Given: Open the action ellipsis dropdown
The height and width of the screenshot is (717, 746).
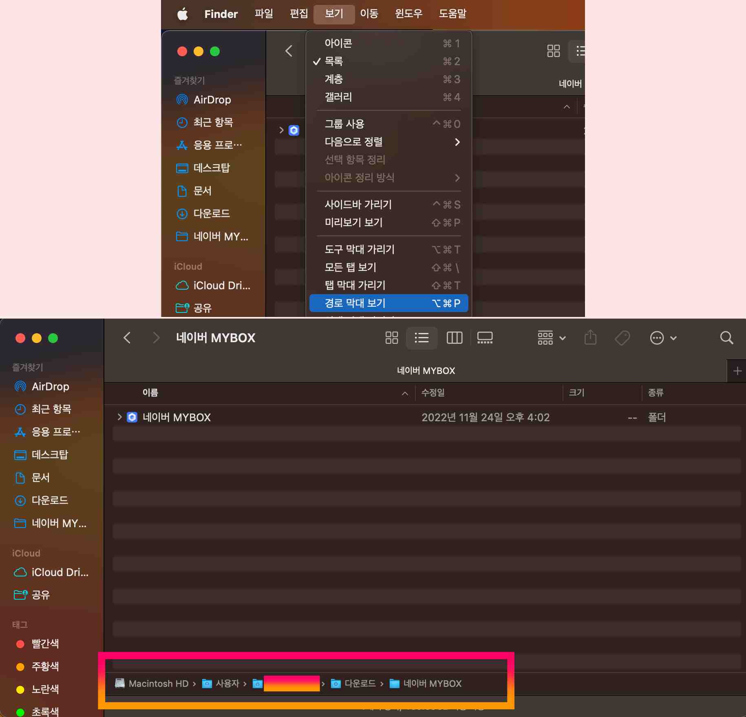Looking at the screenshot, I should pyautogui.click(x=663, y=338).
